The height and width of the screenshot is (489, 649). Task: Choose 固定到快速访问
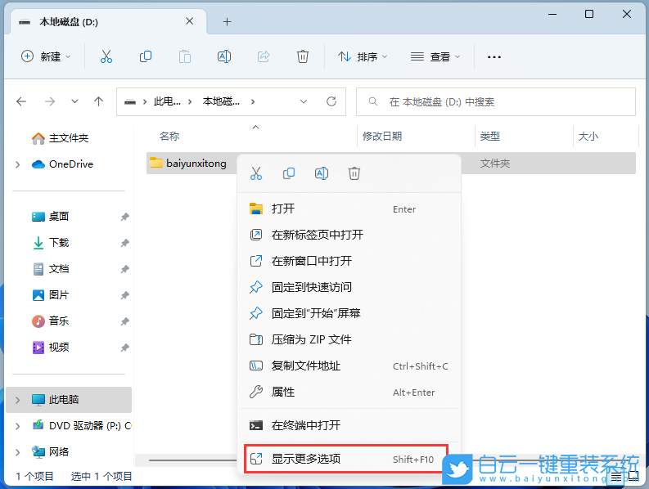pos(349,287)
